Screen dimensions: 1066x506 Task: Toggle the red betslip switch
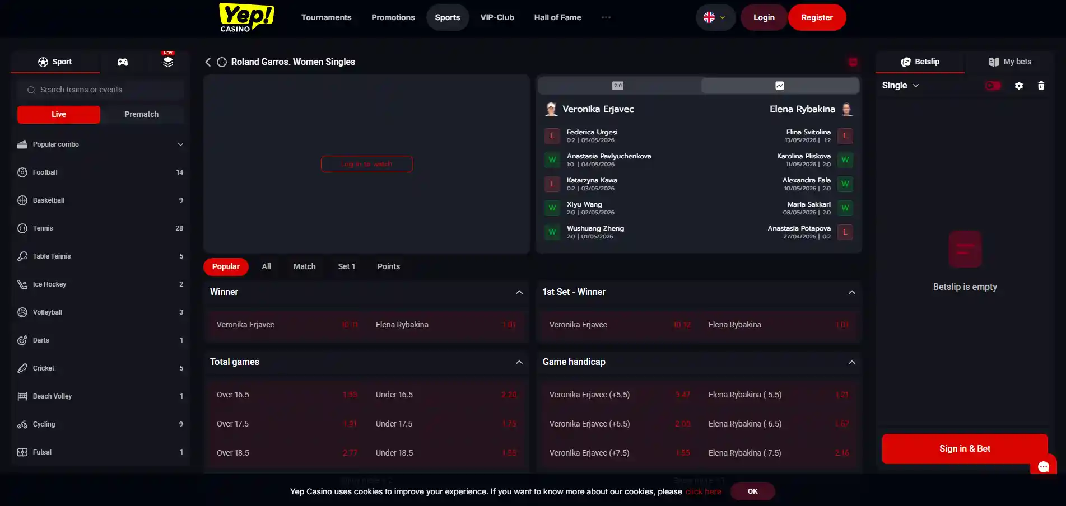coord(993,86)
